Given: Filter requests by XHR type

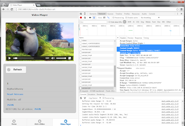Looking at the screenshot, I should tap(129, 22).
